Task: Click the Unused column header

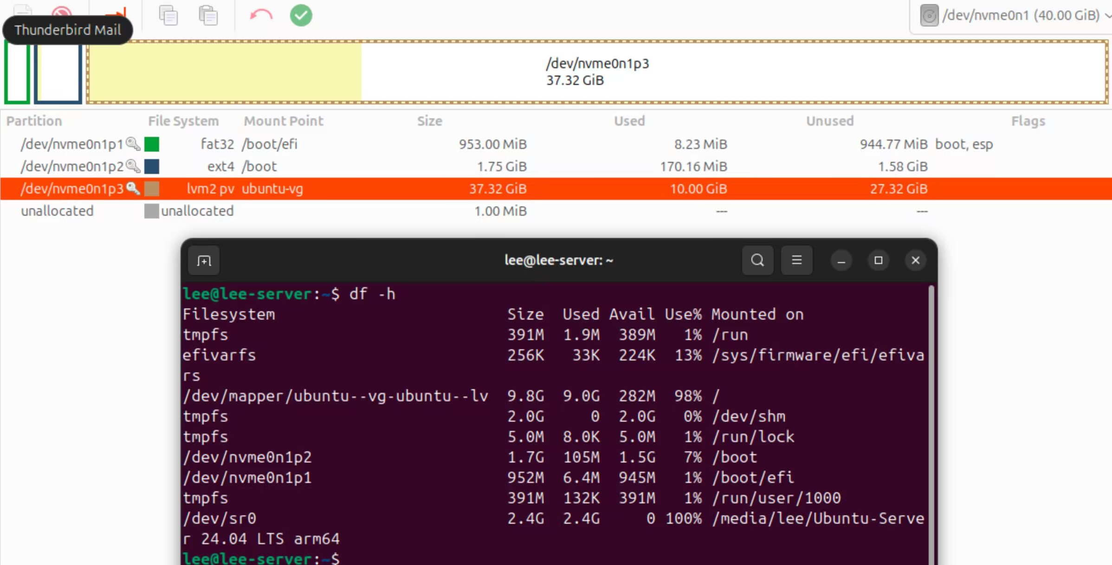Action: point(830,121)
